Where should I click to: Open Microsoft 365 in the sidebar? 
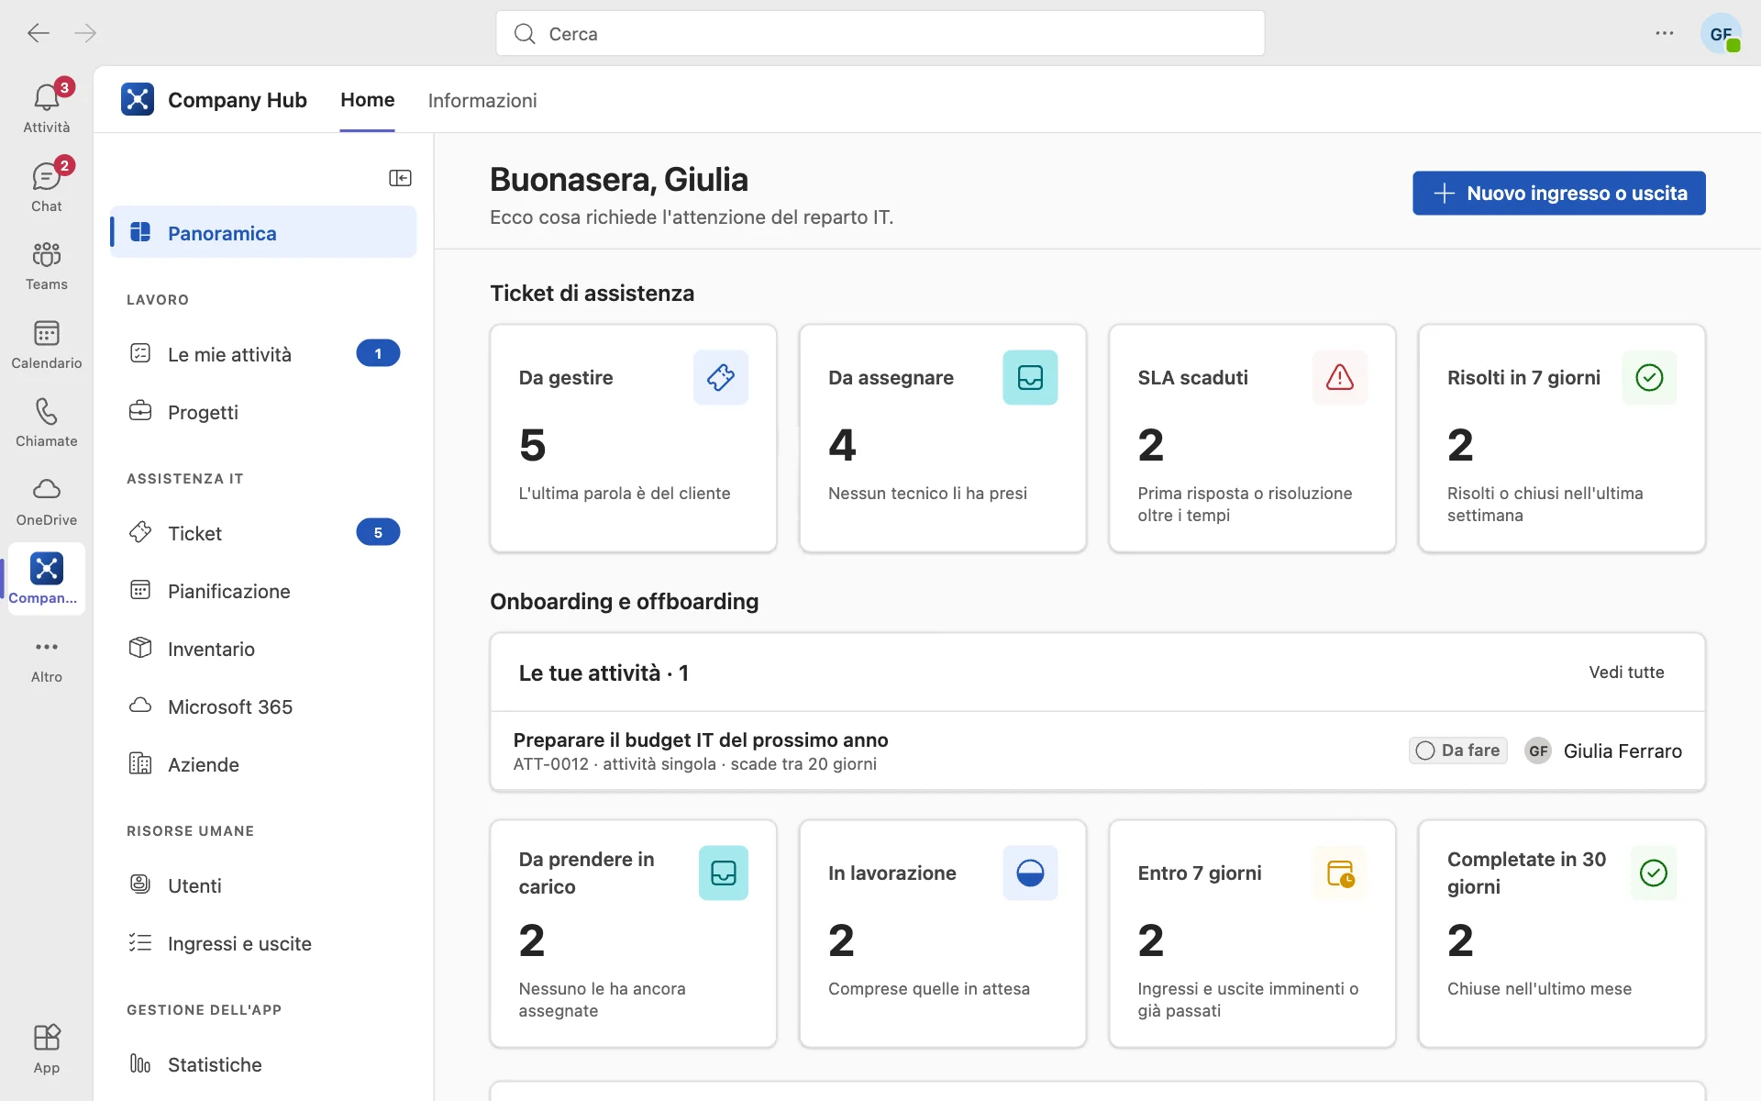pyautogui.click(x=263, y=706)
